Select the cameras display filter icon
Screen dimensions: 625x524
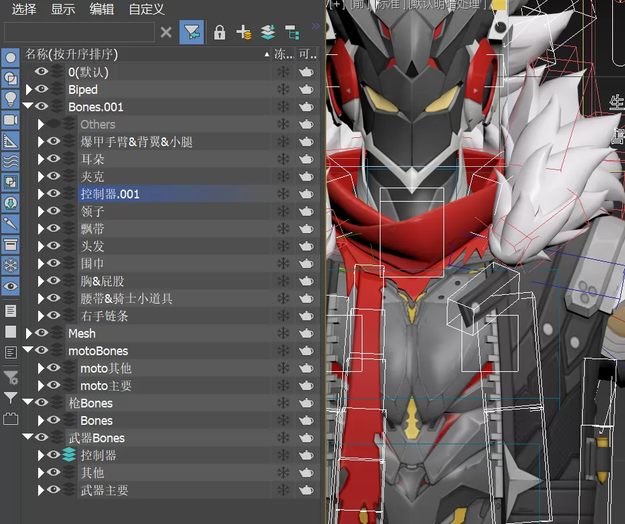click(10, 120)
